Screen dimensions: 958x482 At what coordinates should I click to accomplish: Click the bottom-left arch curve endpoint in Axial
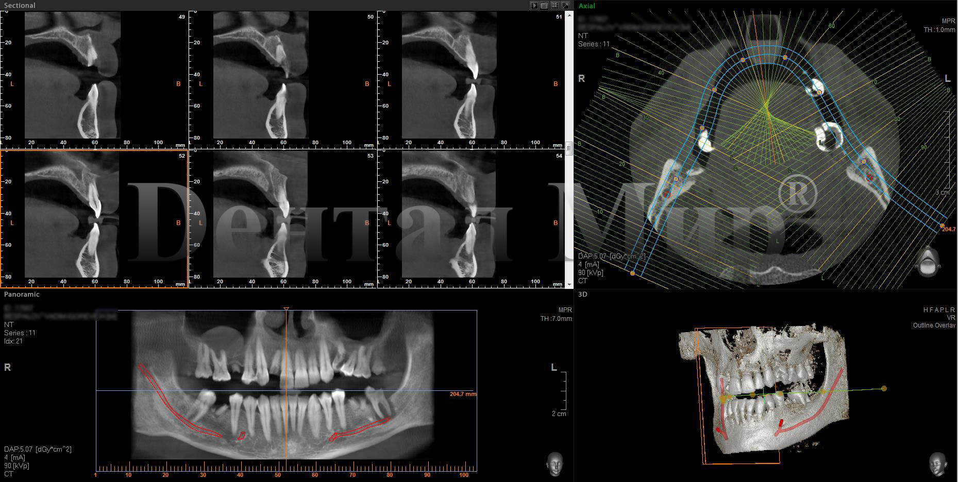[633, 273]
